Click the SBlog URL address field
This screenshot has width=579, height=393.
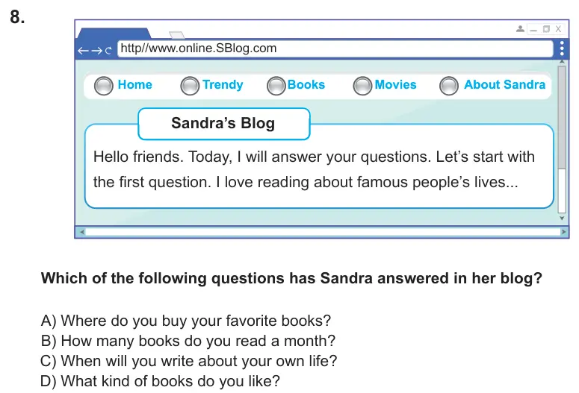(335, 48)
